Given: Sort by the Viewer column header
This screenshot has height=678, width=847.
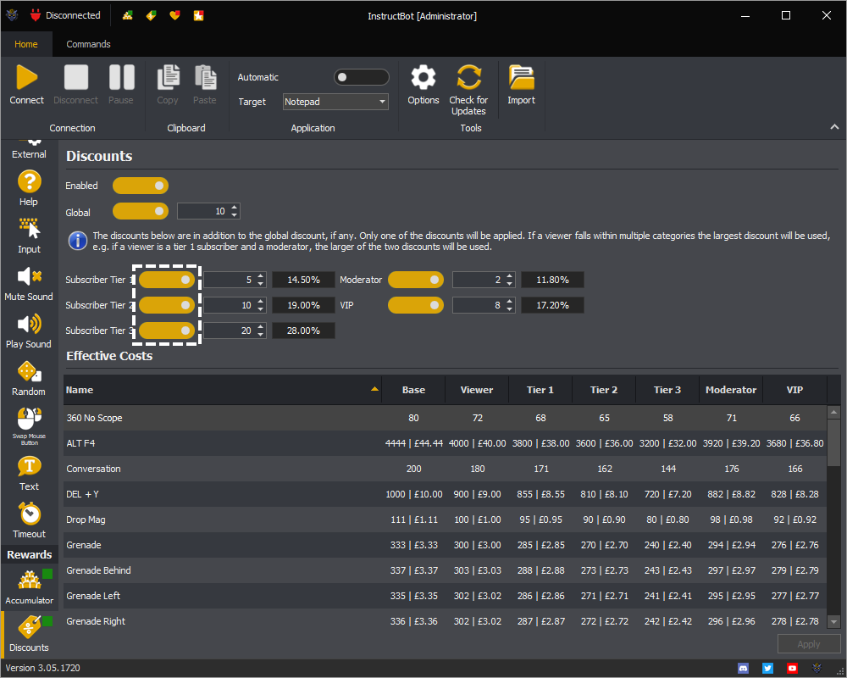Looking at the screenshot, I should pyautogui.click(x=476, y=390).
